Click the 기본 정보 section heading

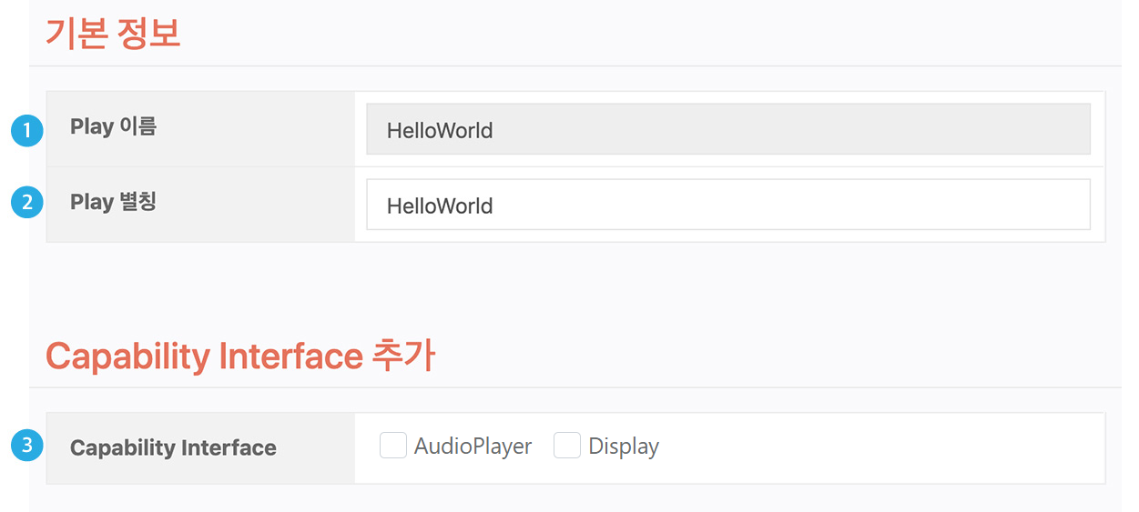pyautogui.click(x=114, y=33)
